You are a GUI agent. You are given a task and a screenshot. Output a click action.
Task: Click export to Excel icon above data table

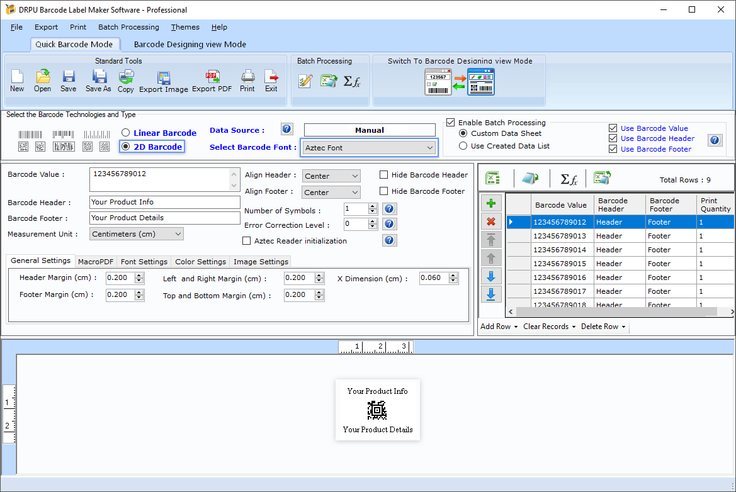(x=603, y=178)
